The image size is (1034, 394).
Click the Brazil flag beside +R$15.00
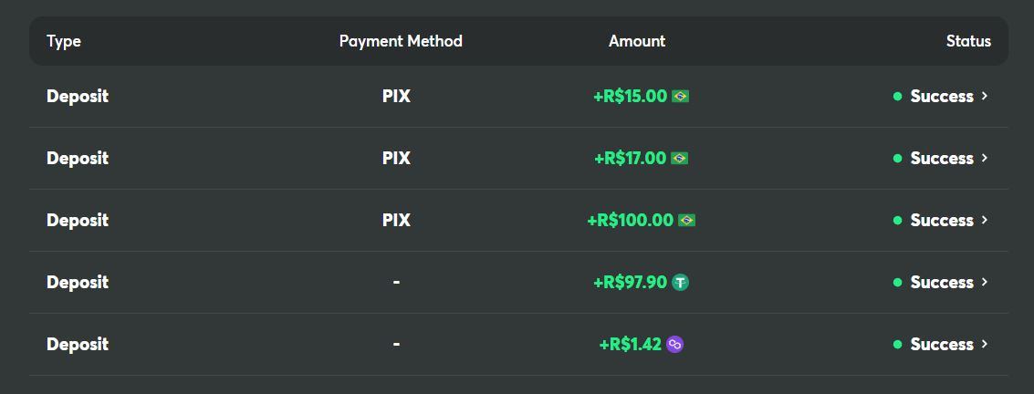(x=680, y=96)
